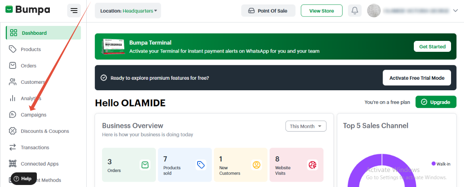Click the user profile avatar

pyautogui.click(x=374, y=11)
